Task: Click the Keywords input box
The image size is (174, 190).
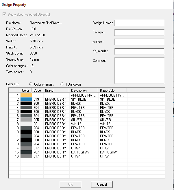Action: pos(139,51)
